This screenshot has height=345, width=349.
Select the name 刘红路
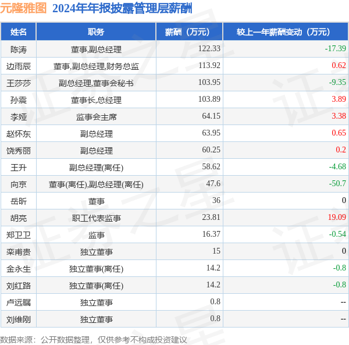[19, 286]
